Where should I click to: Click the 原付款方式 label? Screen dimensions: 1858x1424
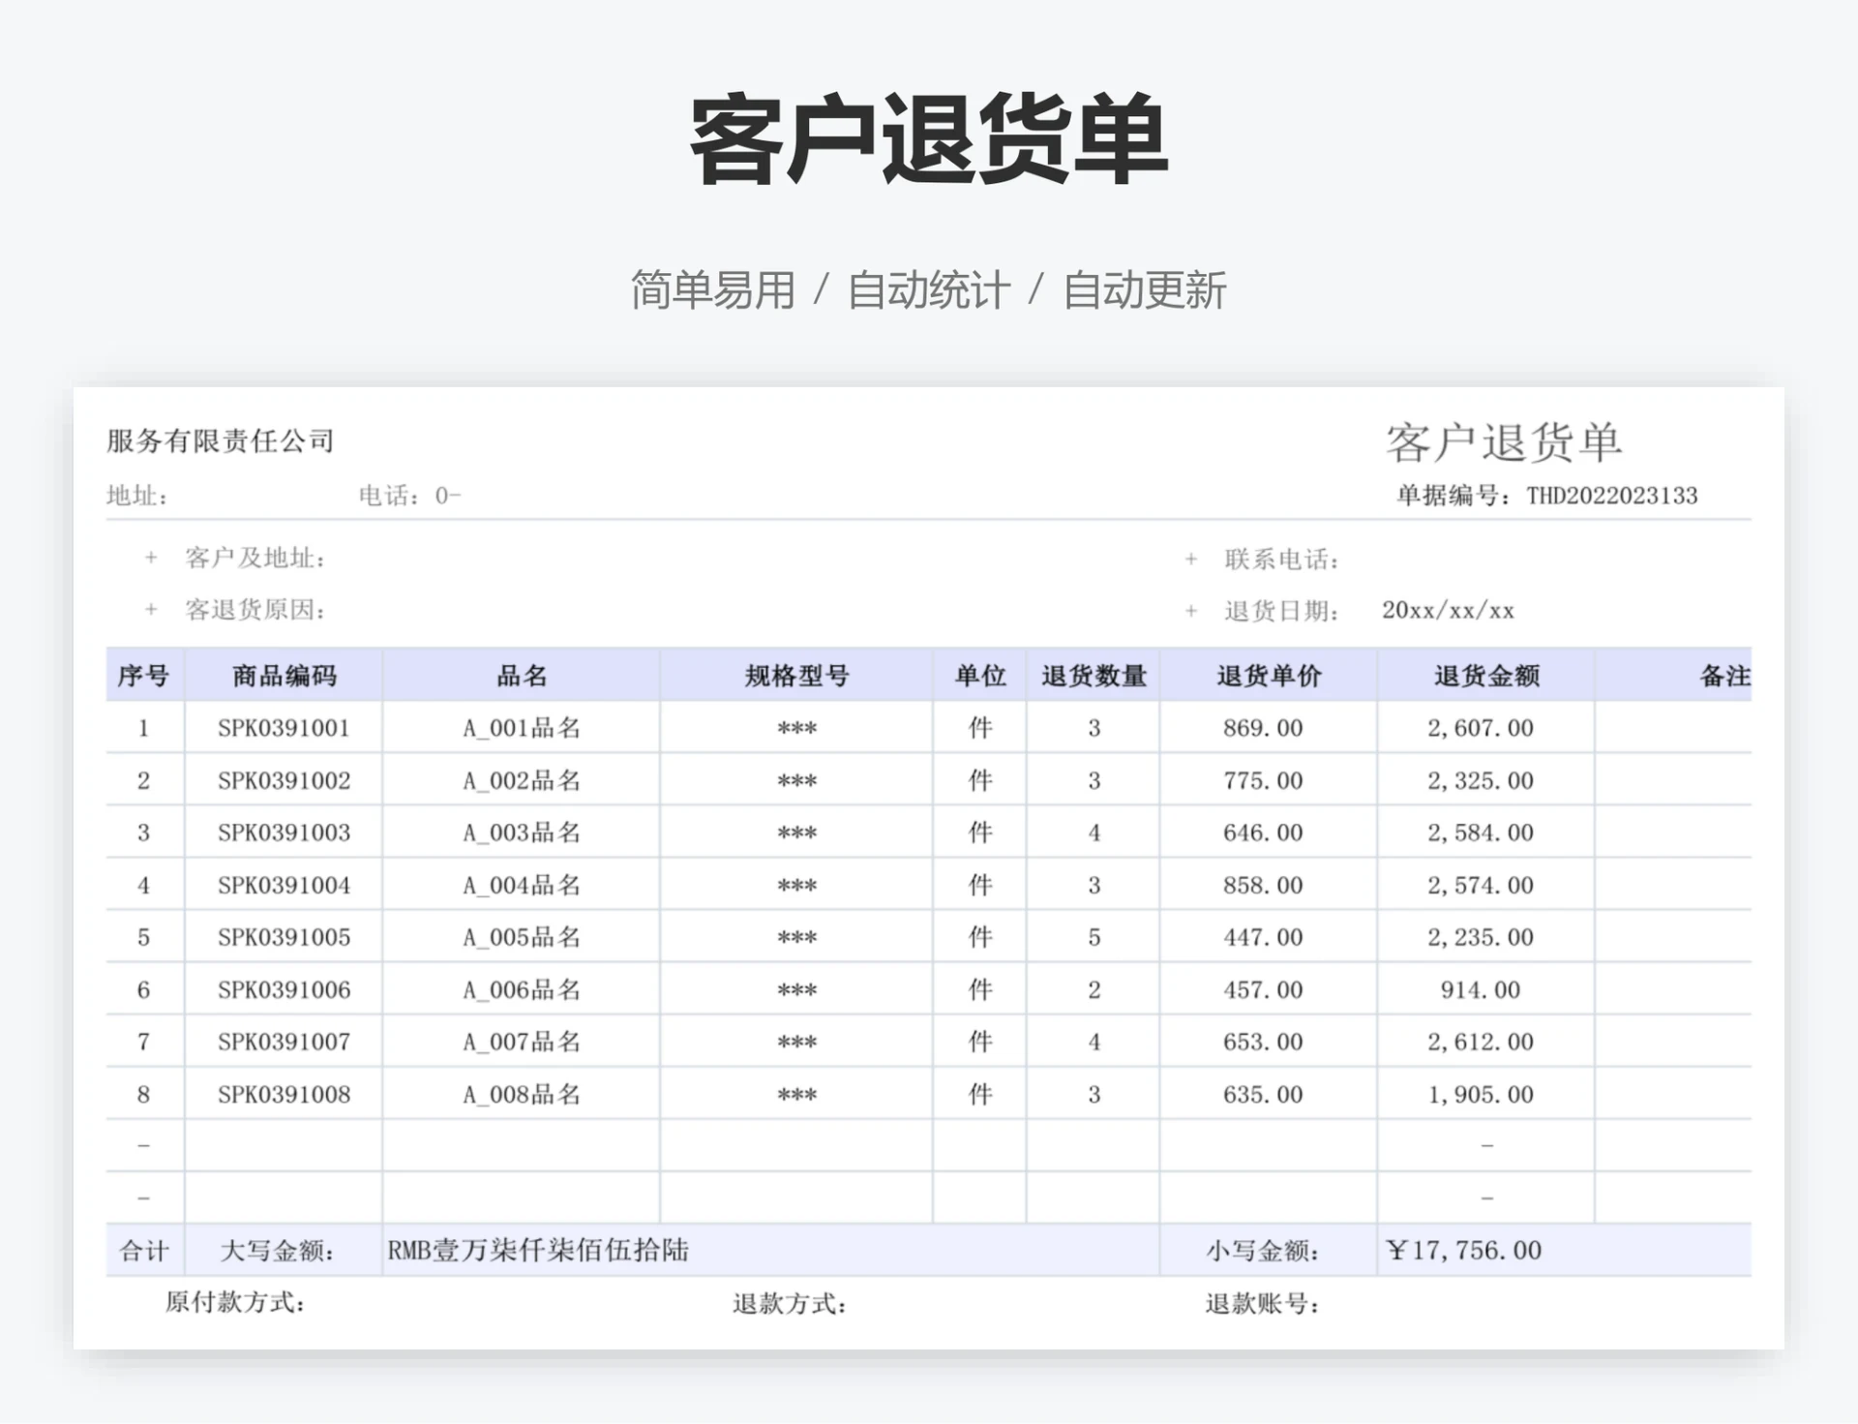click(235, 1303)
